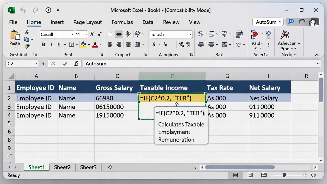Click the S currency format icon
The width and height of the screenshot is (327, 184).
[x=154, y=44]
